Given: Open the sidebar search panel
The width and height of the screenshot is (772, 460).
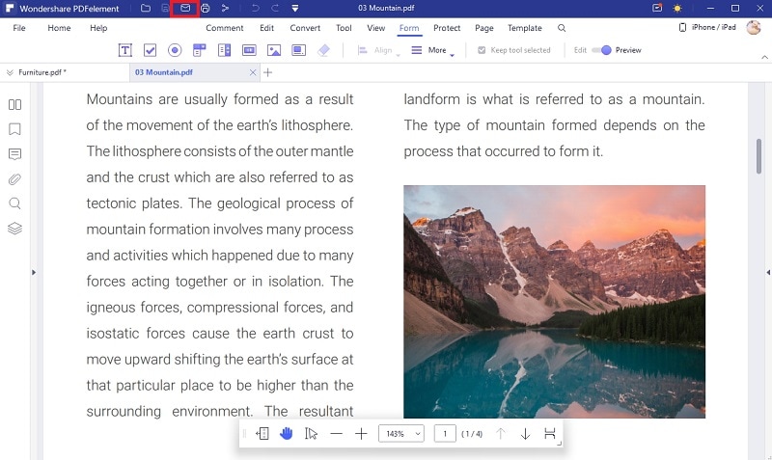Looking at the screenshot, I should [x=14, y=203].
